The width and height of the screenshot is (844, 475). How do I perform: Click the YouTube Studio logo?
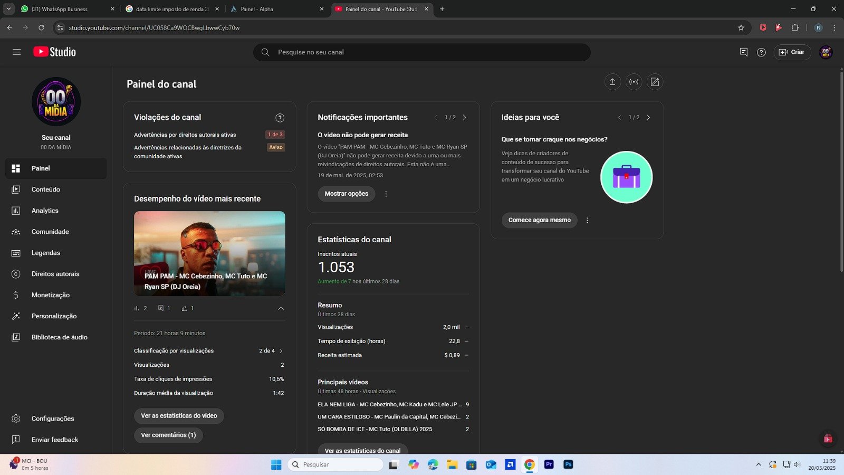pyautogui.click(x=55, y=52)
